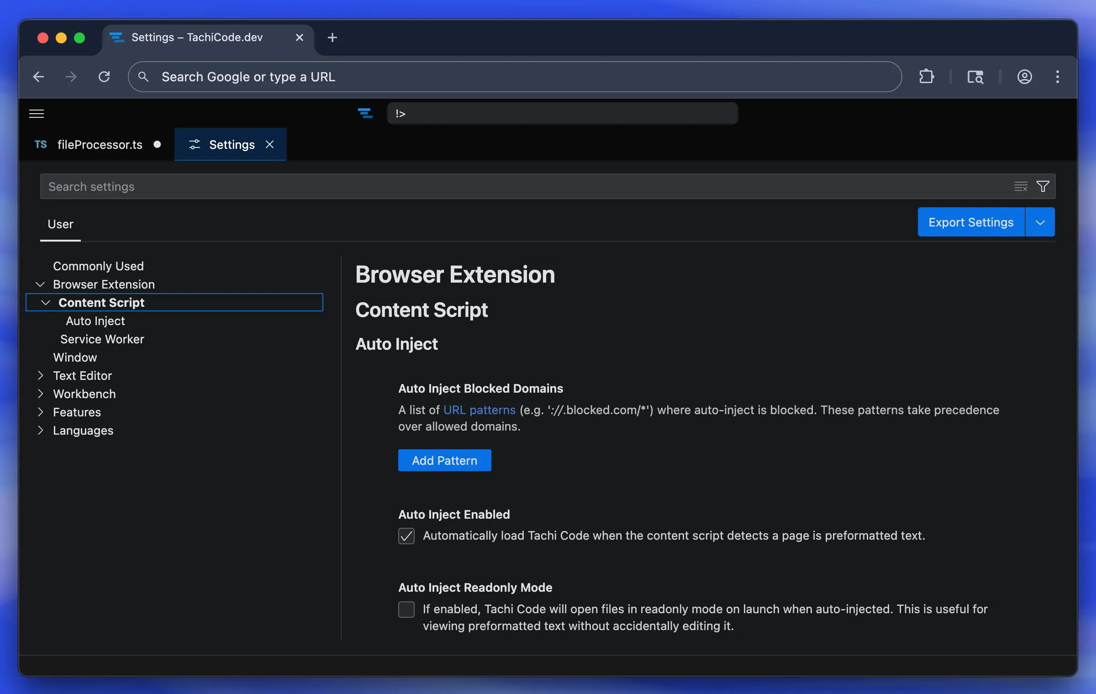The image size is (1096, 694).
Task: Open the hamburger menu icon
Action: coord(37,114)
